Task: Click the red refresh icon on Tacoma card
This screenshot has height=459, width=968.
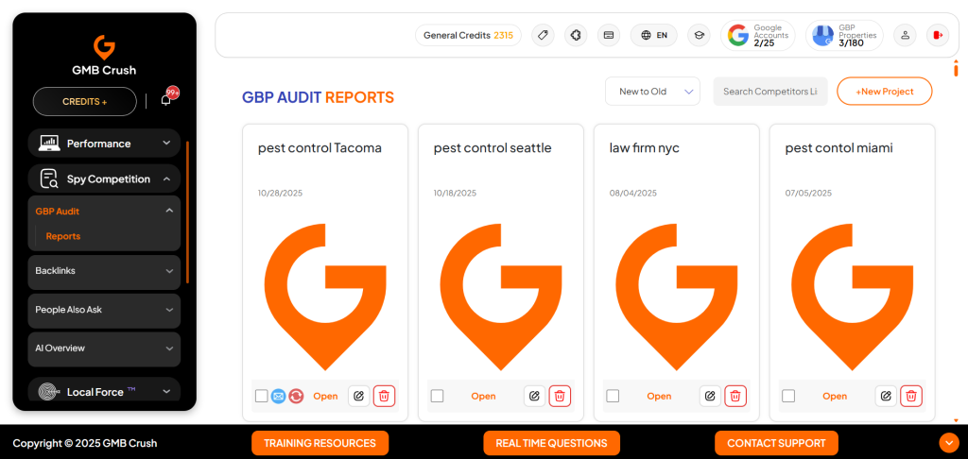Action: [296, 396]
